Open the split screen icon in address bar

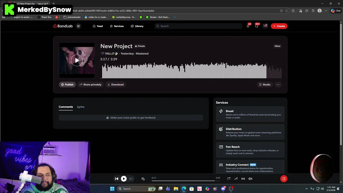(281, 11)
